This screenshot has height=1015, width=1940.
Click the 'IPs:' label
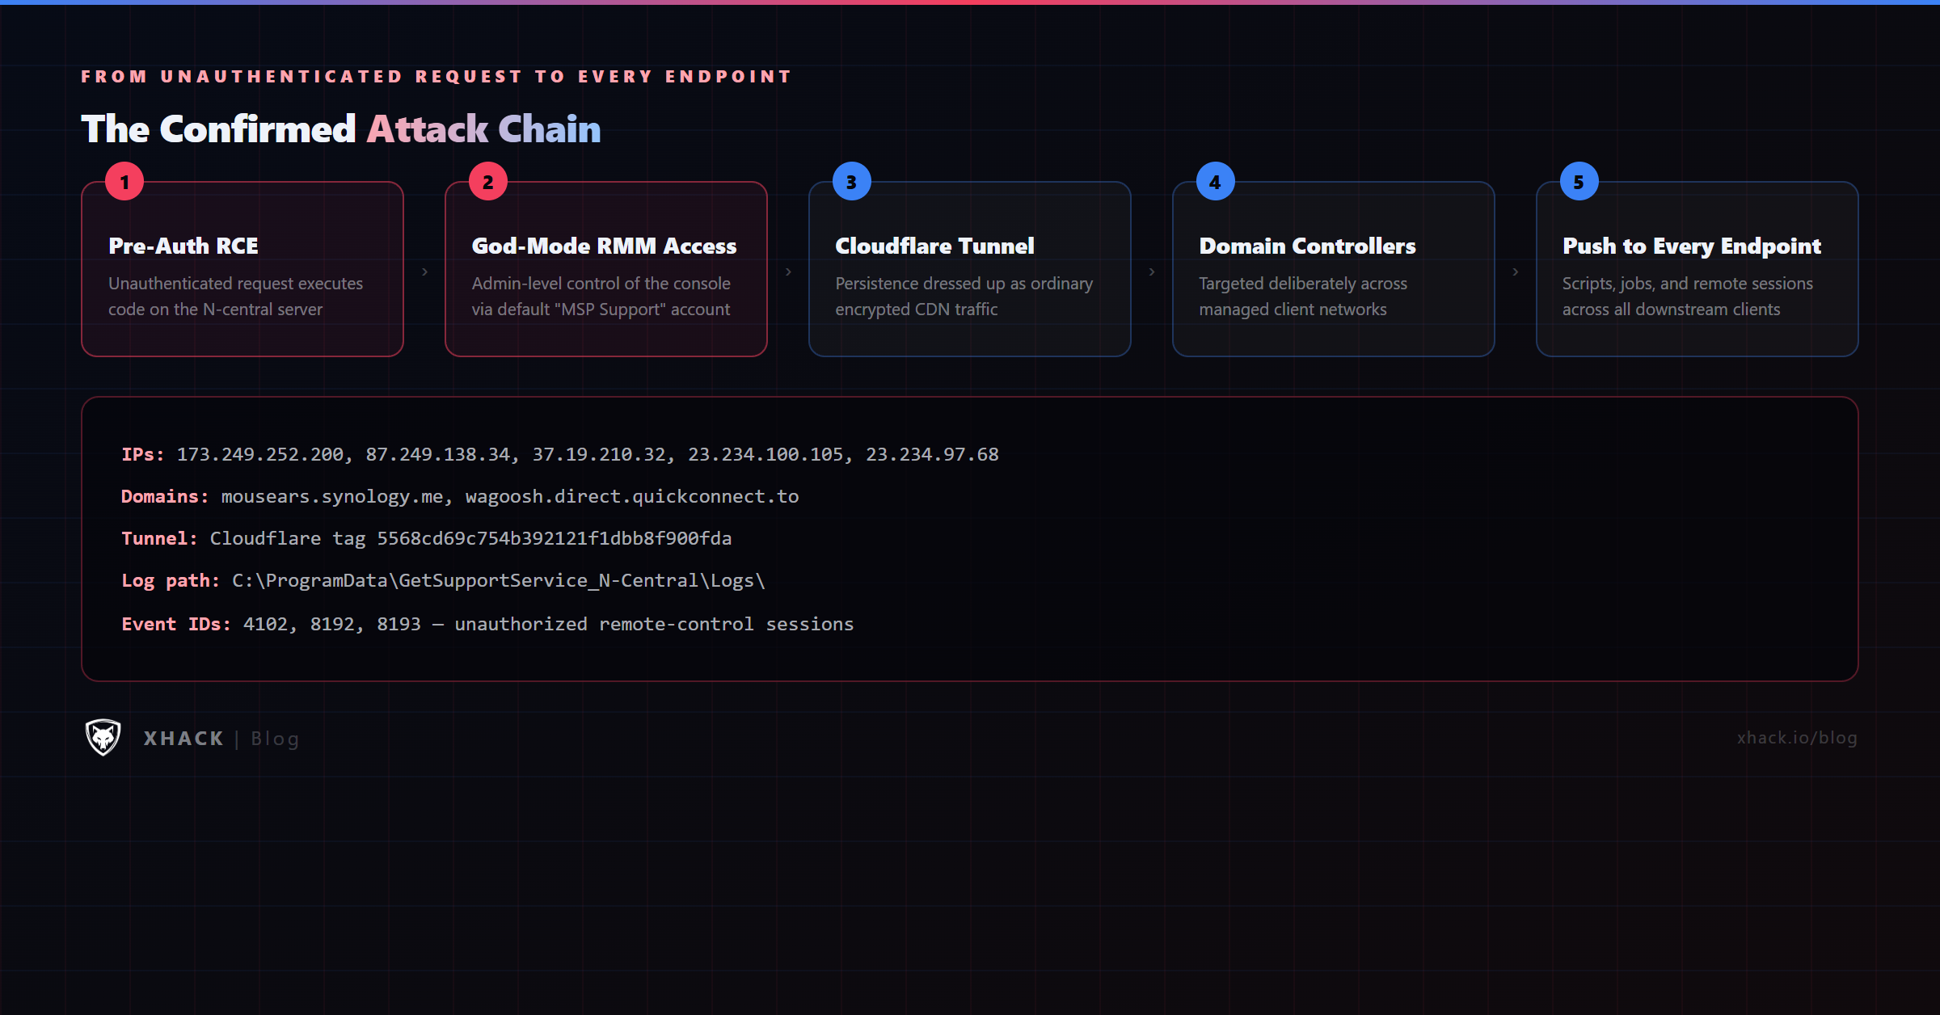[x=143, y=454]
